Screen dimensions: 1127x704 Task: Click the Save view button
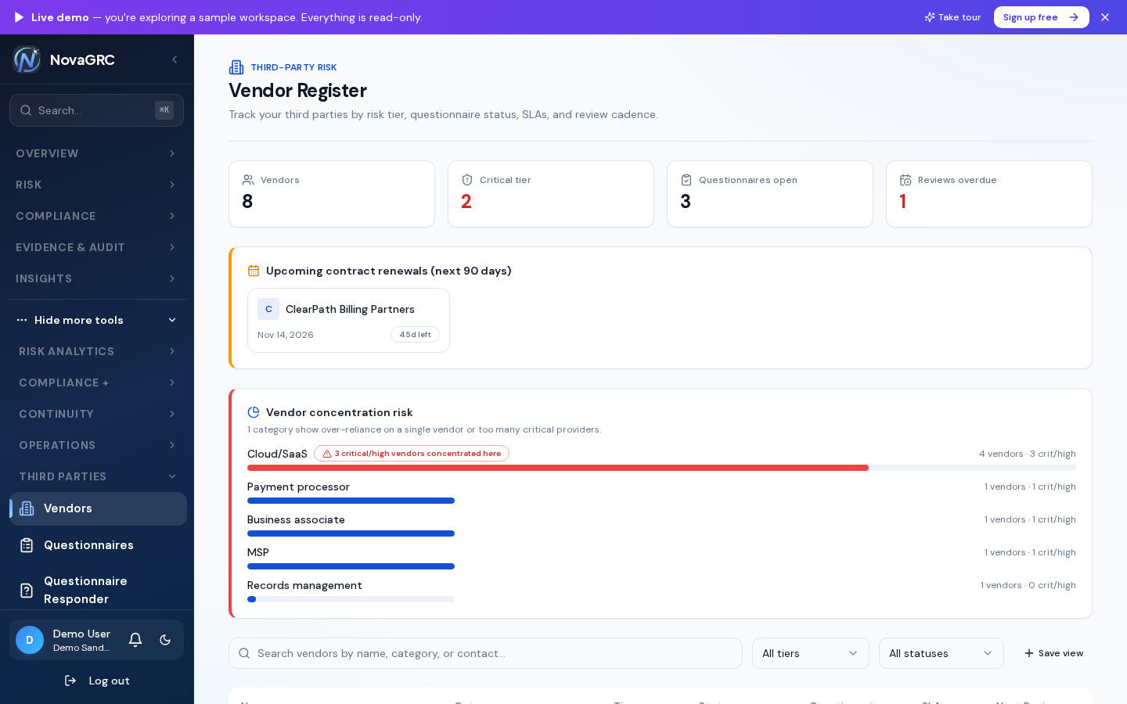[1053, 653]
